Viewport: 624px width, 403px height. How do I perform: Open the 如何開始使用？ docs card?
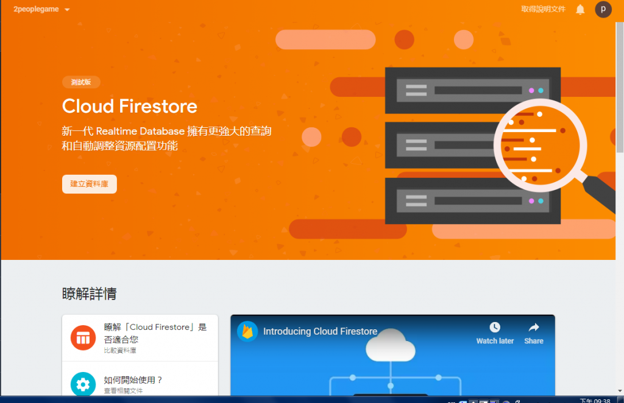(140, 379)
